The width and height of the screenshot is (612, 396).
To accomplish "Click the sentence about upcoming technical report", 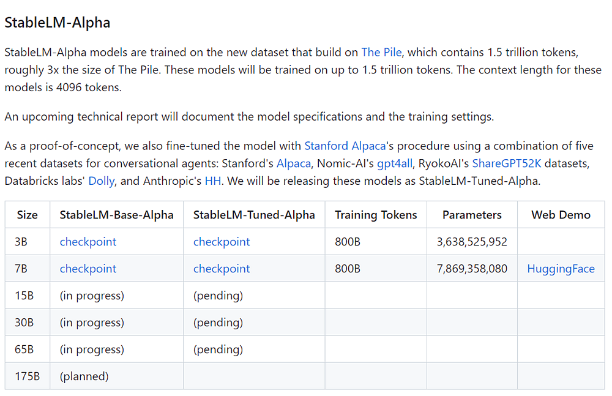I will [249, 117].
